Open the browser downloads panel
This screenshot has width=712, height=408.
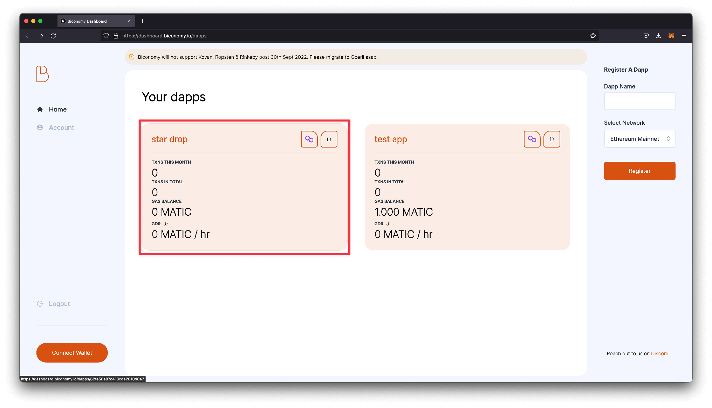658,35
